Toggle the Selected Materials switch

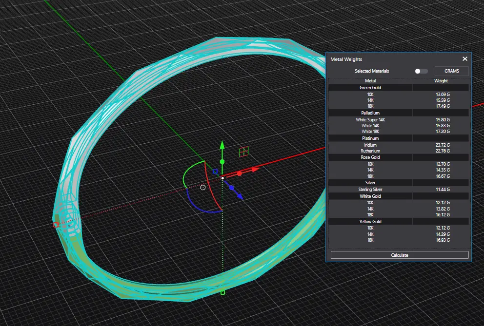tap(421, 71)
